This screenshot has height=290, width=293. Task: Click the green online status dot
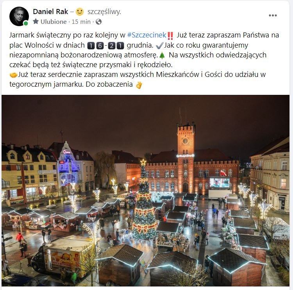[x=26, y=23]
